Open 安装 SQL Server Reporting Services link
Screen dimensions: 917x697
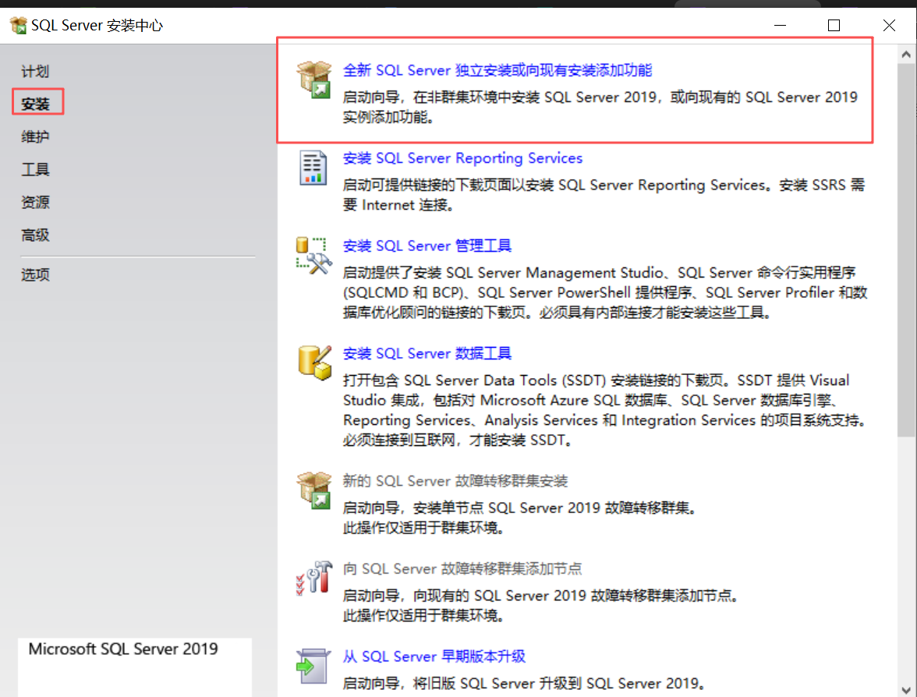(462, 157)
